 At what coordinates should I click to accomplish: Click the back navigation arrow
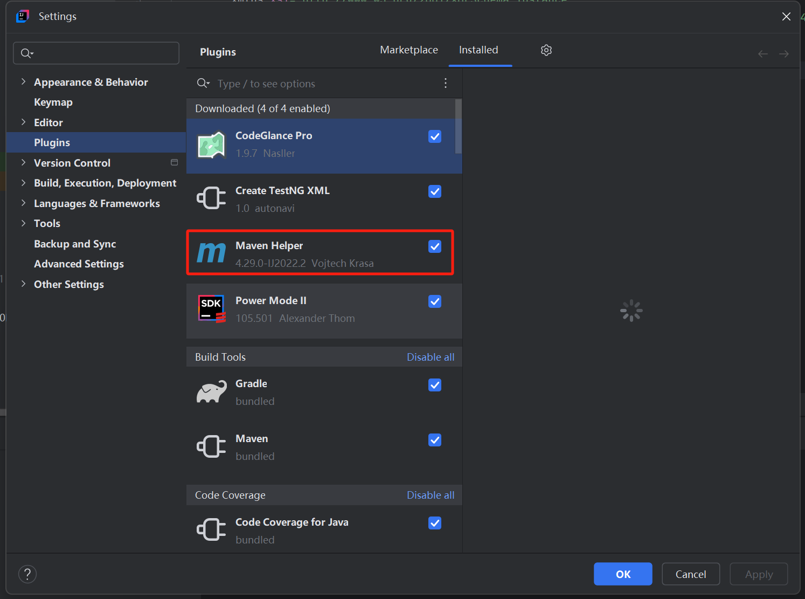pos(763,54)
